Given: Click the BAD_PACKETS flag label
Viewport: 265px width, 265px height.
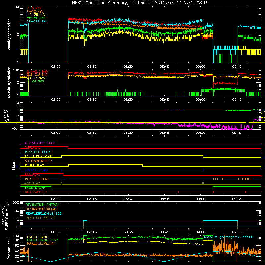Looking at the screenshot, I should click(36, 192).
